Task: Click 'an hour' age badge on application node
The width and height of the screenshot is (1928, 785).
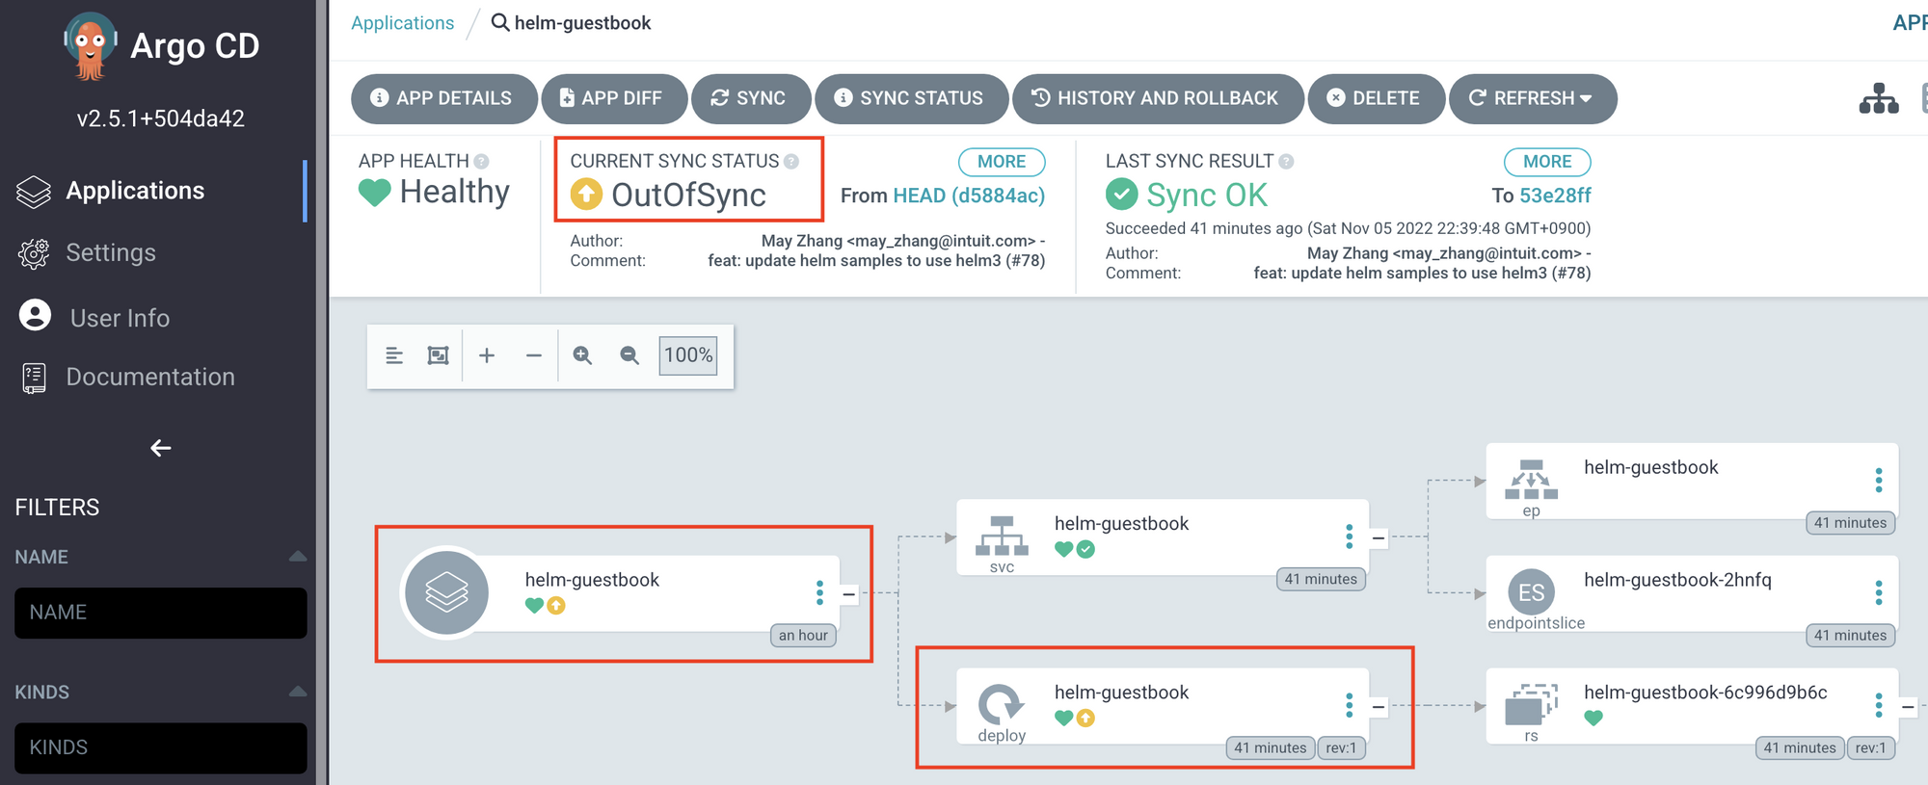Action: (x=803, y=635)
